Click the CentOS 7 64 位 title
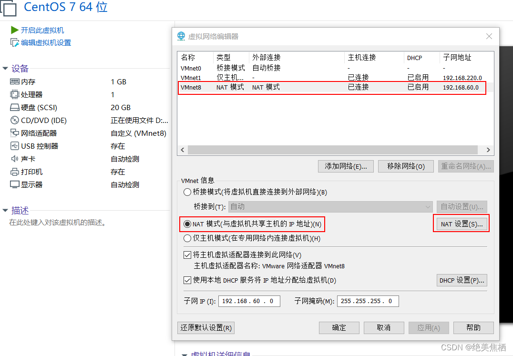 point(66,7)
